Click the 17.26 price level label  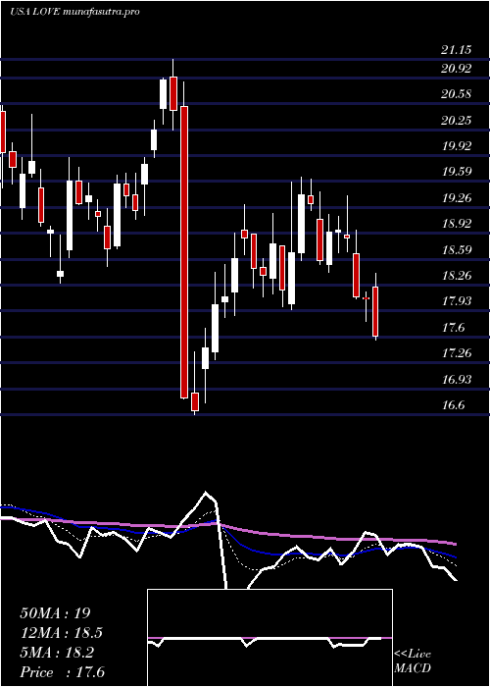(457, 353)
